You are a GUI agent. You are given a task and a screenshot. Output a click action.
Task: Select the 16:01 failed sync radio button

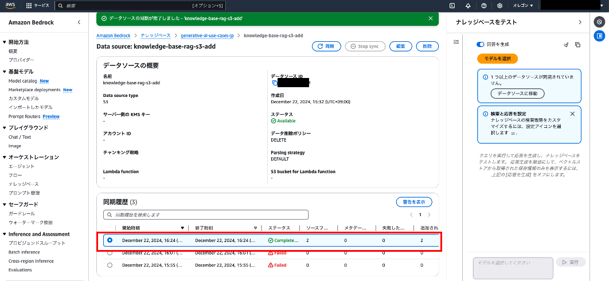coord(110,253)
